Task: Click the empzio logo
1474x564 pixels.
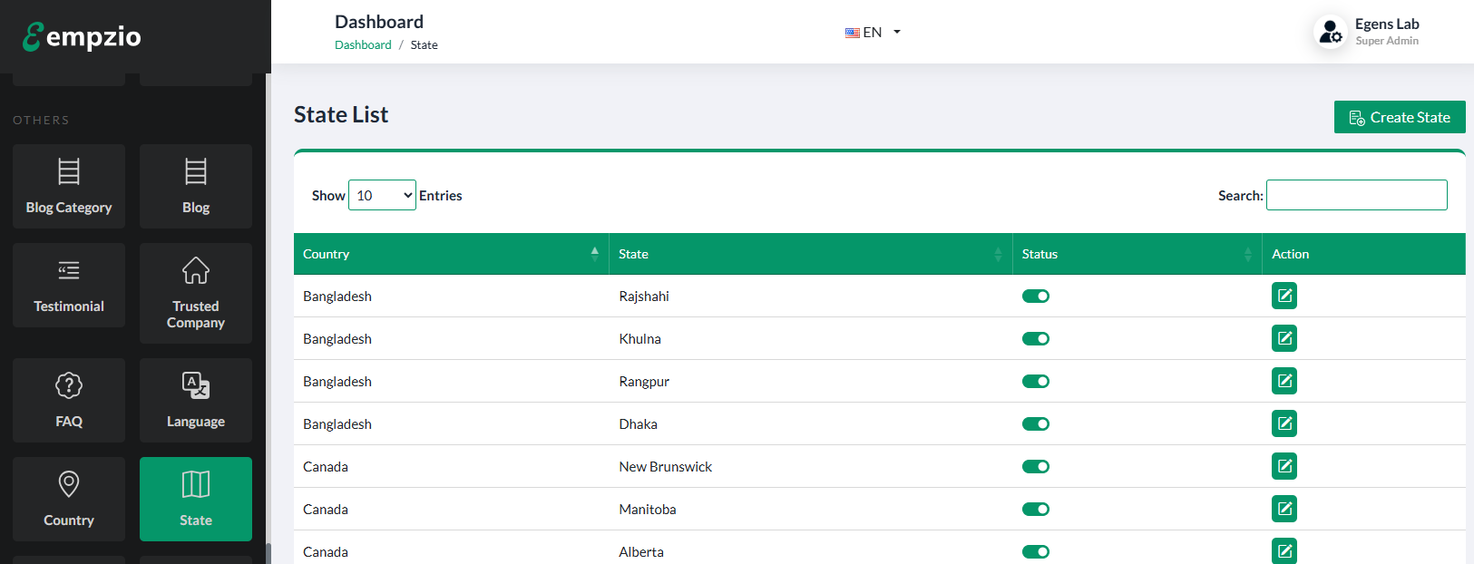Action: tap(82, 36)
